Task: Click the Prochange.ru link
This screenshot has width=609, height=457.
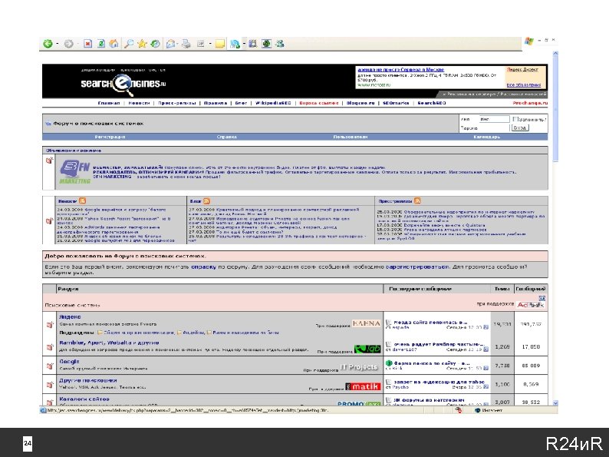Action: [x=530, y=103]
